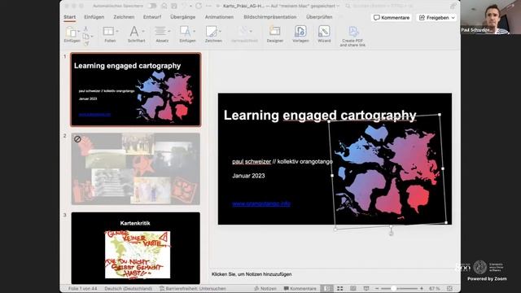Select slide 1 thumbnail Learning engaged cartography
521x293 pixels.
coord(136,90)
